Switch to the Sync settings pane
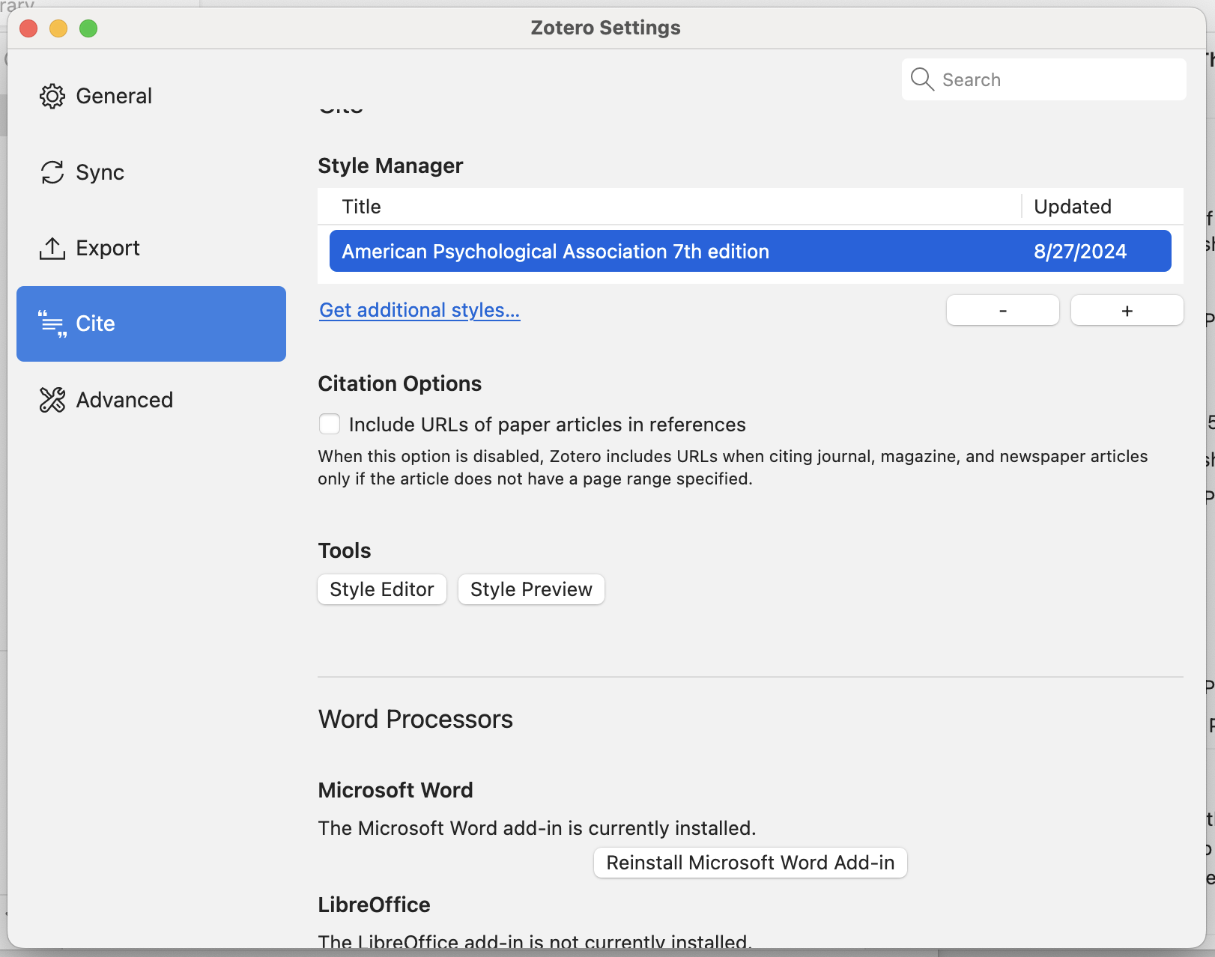Image resolution: width=1215 pixels, height=957 pixels. pyautogui.click(x=151, y=172)
